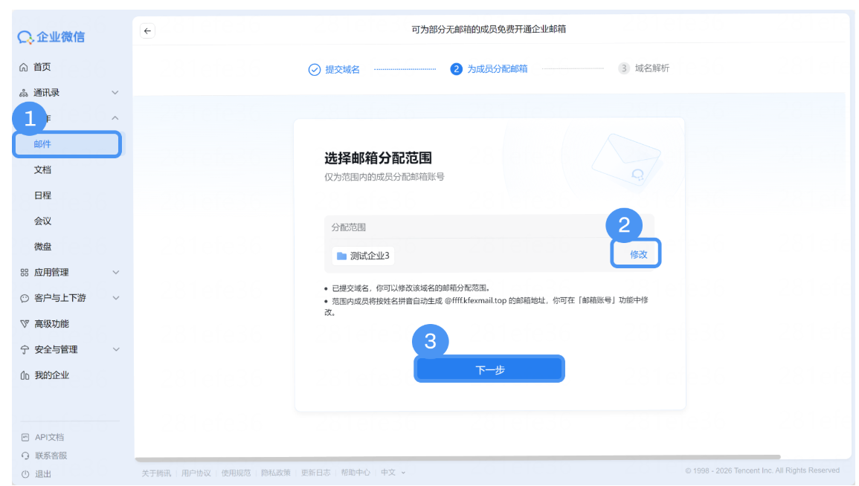This screenshot has height=486, width=859.
Task: Click the page title 可为部分无邮箱的成员免费开通企业邮箱
Action: point(489,29)
